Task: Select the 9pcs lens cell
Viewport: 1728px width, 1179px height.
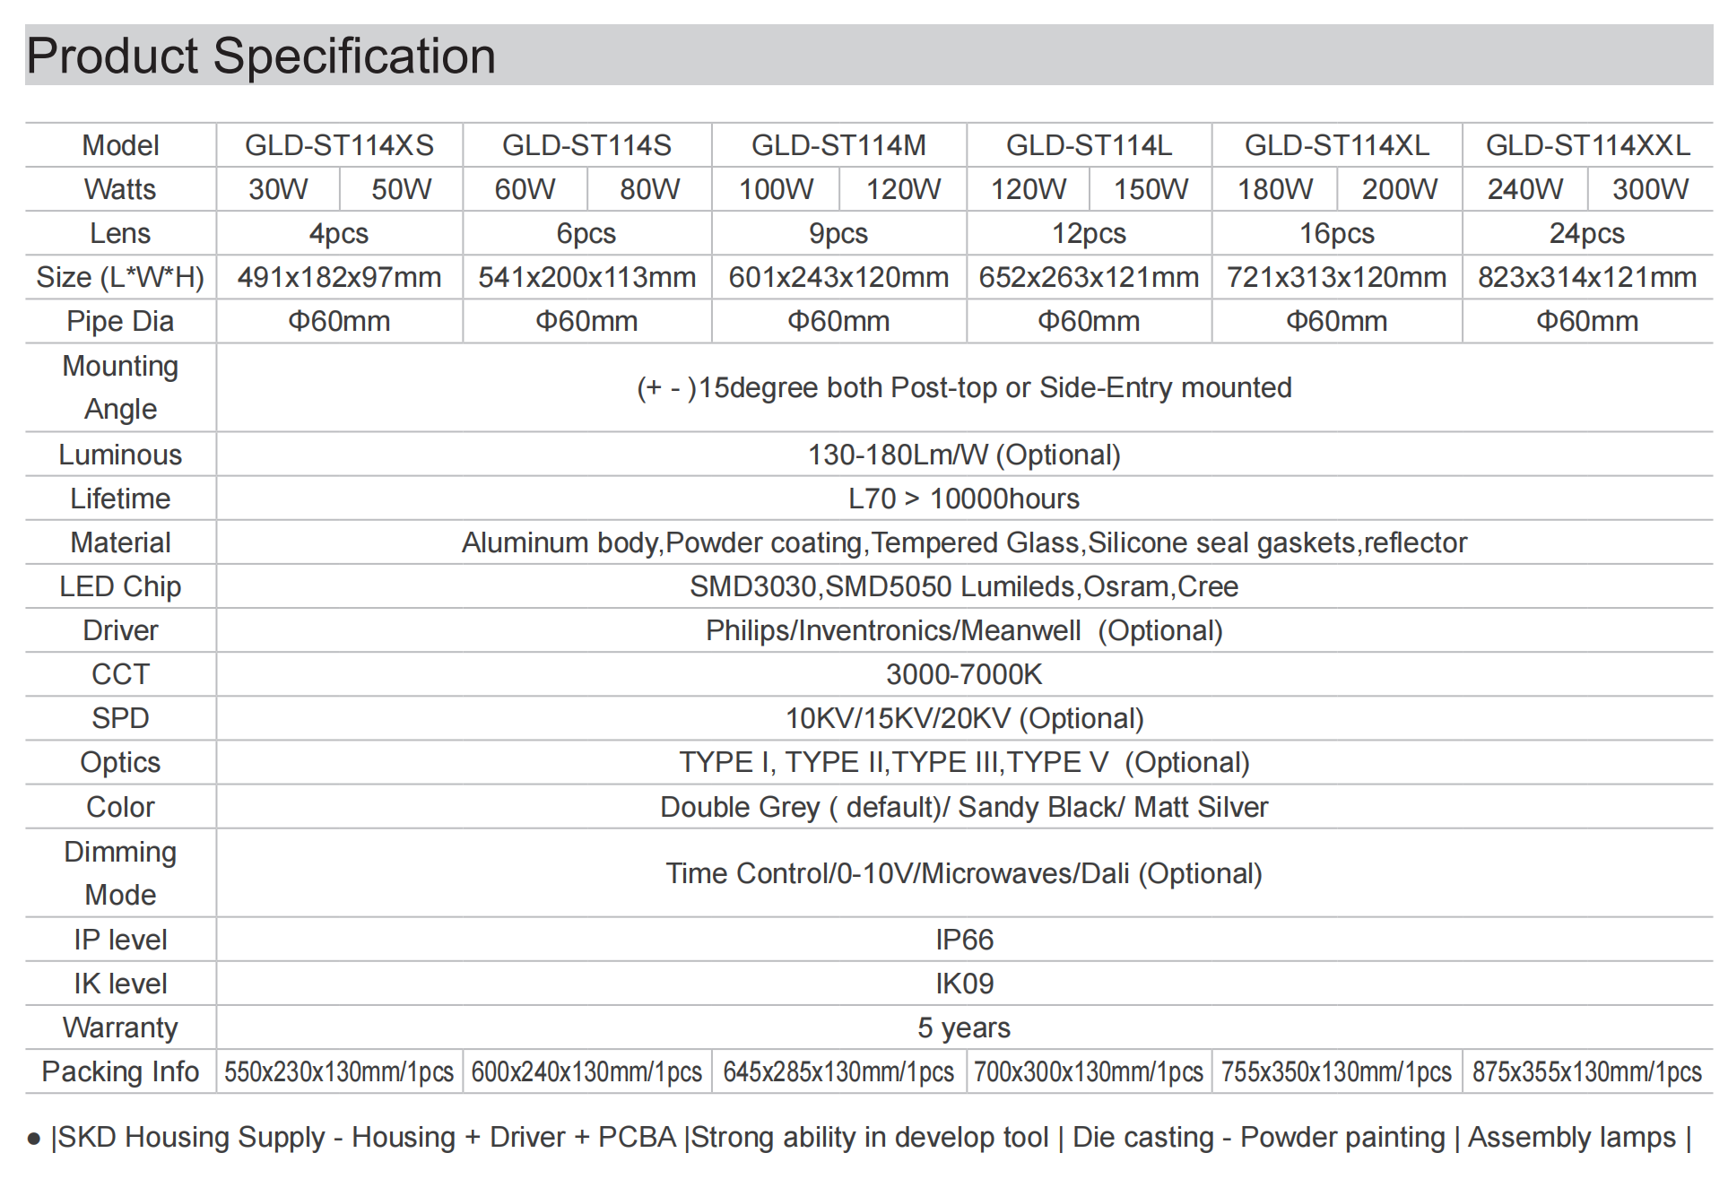Action: [838, 233]
